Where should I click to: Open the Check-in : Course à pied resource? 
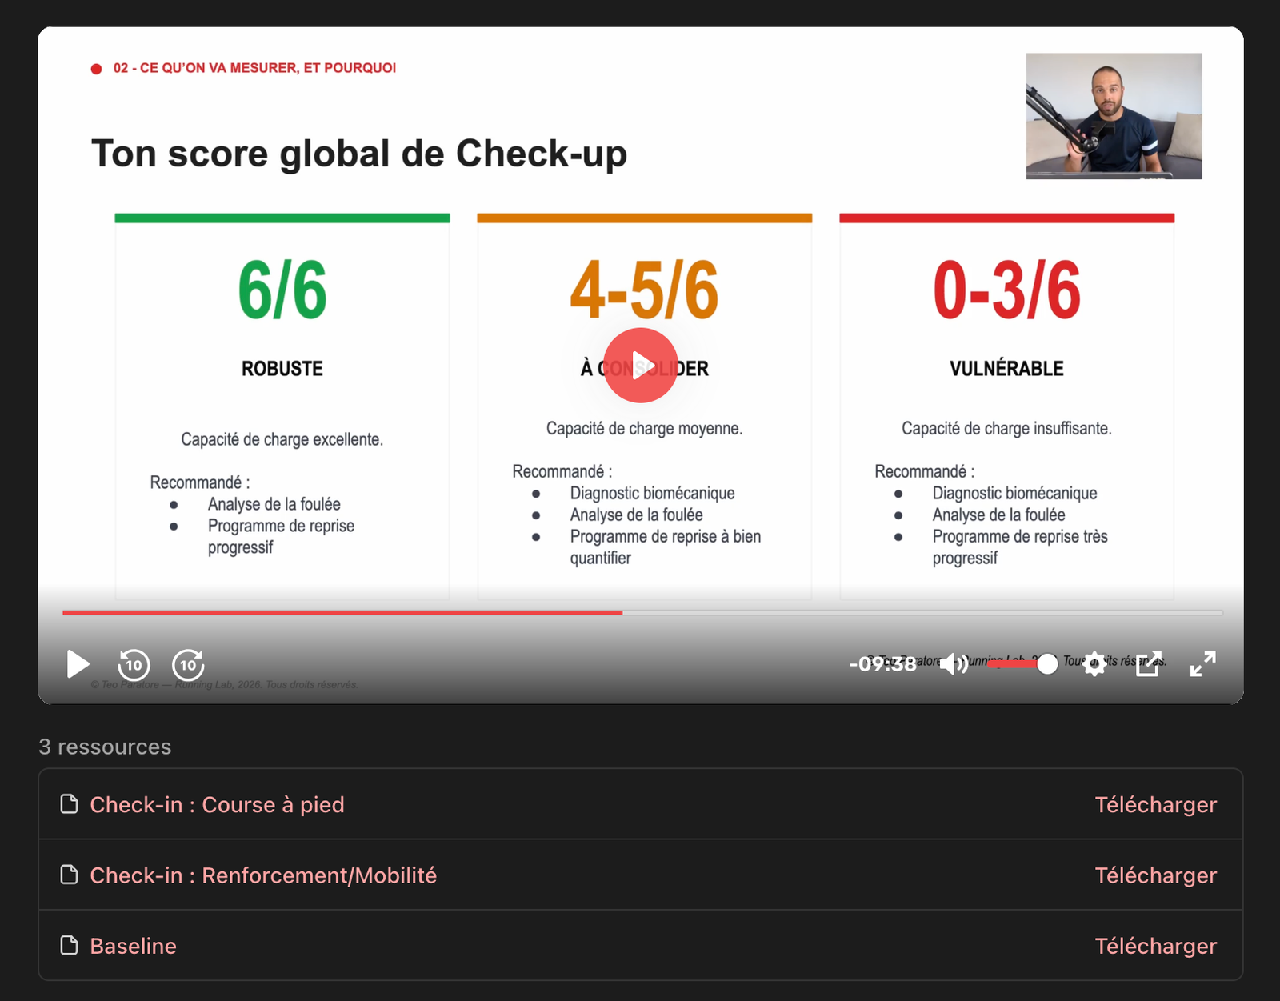[217, 805]
